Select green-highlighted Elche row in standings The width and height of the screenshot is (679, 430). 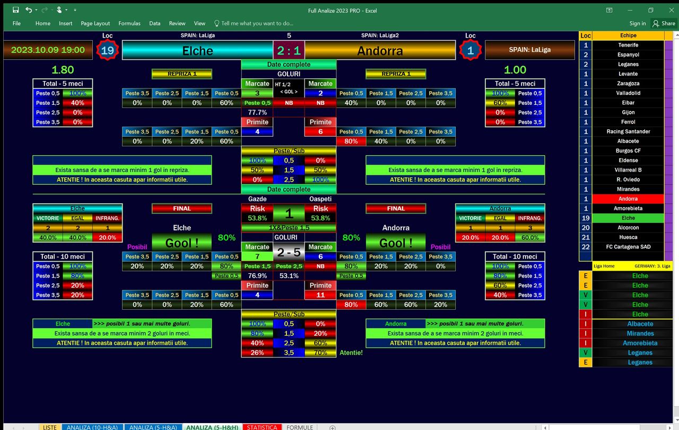628,218
